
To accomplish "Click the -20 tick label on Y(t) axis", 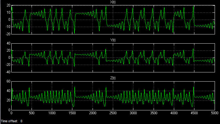I will tap(7, 65).
